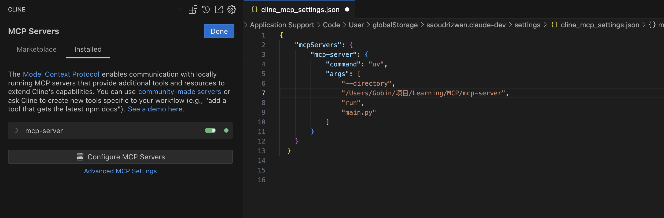664x218 pixels.
Task: Open the community-made servers link
Action: click(x=179, y=92)
